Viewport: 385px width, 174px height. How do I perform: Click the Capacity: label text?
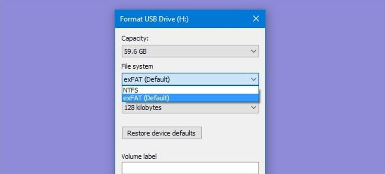135,38
